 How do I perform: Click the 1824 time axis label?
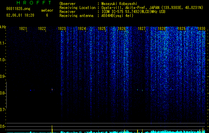point(82,28)
